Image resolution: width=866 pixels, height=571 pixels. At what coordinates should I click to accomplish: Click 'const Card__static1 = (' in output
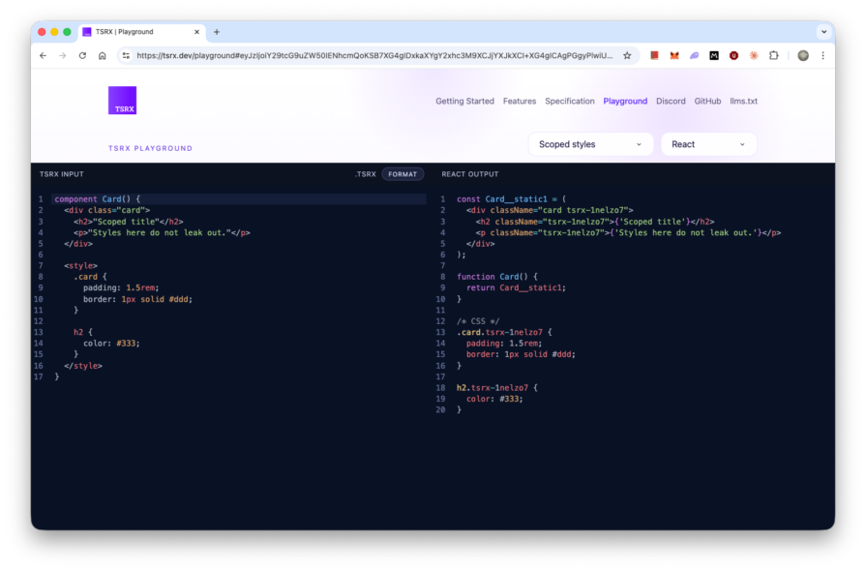(x=512, y=198)
